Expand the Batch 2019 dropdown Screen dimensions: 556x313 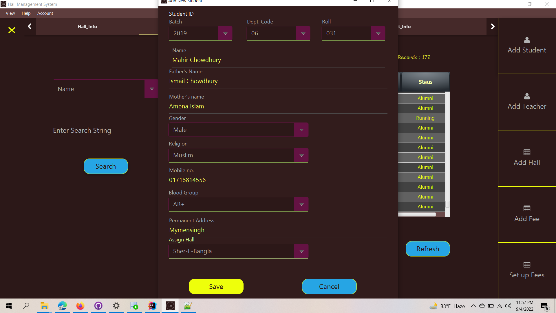(225, 33)
